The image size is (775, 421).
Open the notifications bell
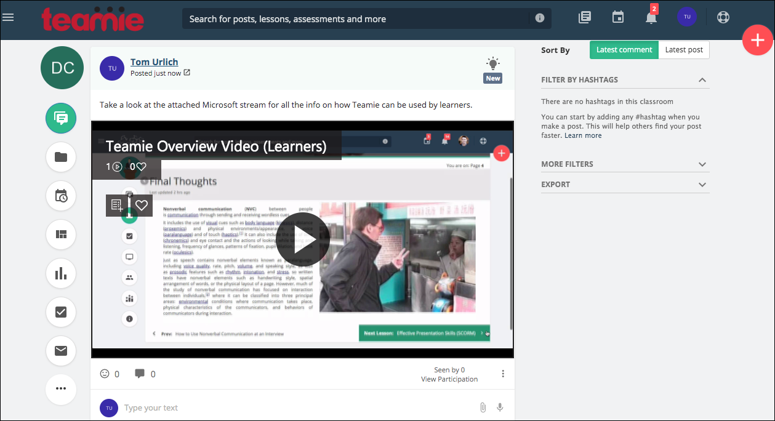[651, 18]
